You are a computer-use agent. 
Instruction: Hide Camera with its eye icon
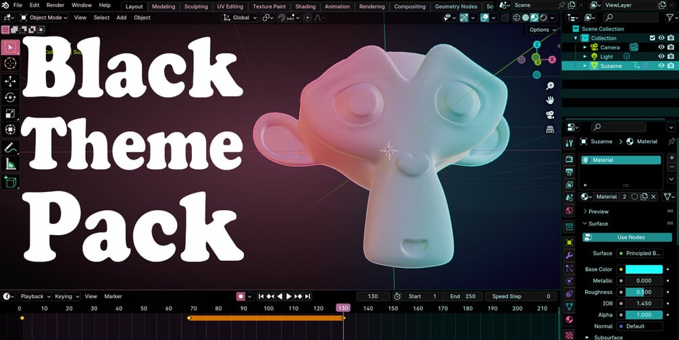point(661,47)
